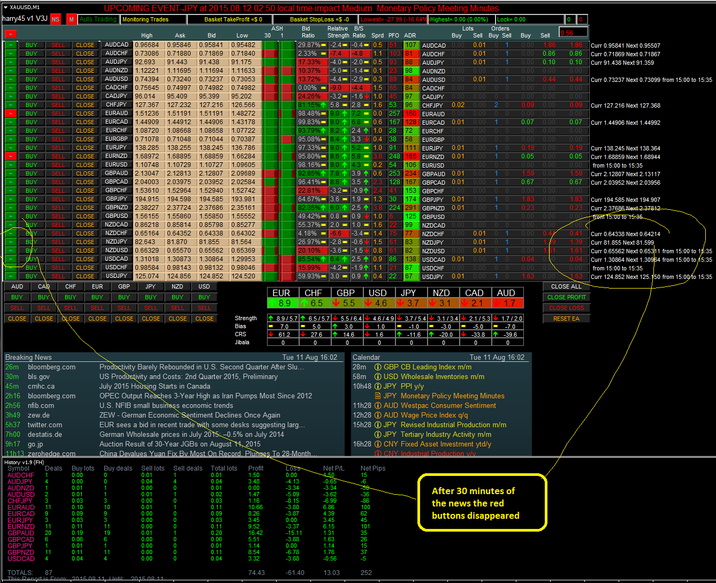Viewport: 716px width, 583px height.
Task: Click the Auto Trading button
Action: pyautogui.click(x=98, y=19)
